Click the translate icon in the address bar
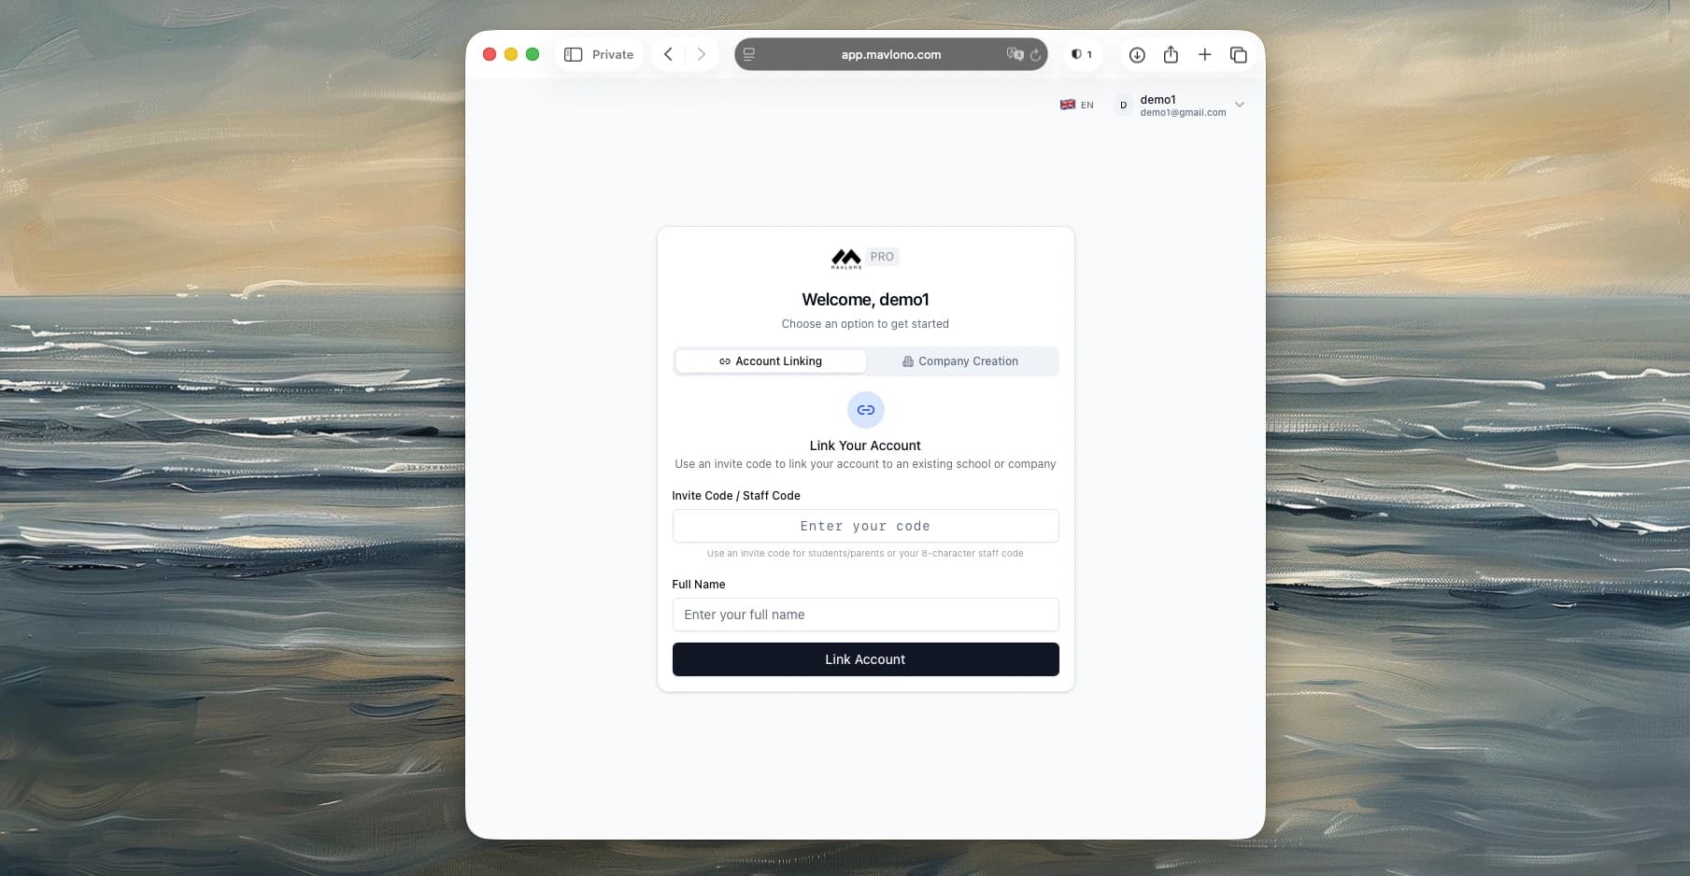The height and width of the screenshot is (876, 1690). click(1015, 54)
